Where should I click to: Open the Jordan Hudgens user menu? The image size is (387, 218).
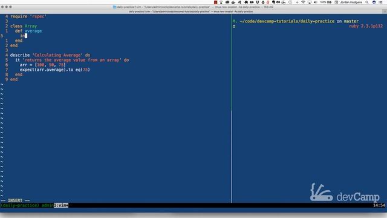[x=351, y=2]
